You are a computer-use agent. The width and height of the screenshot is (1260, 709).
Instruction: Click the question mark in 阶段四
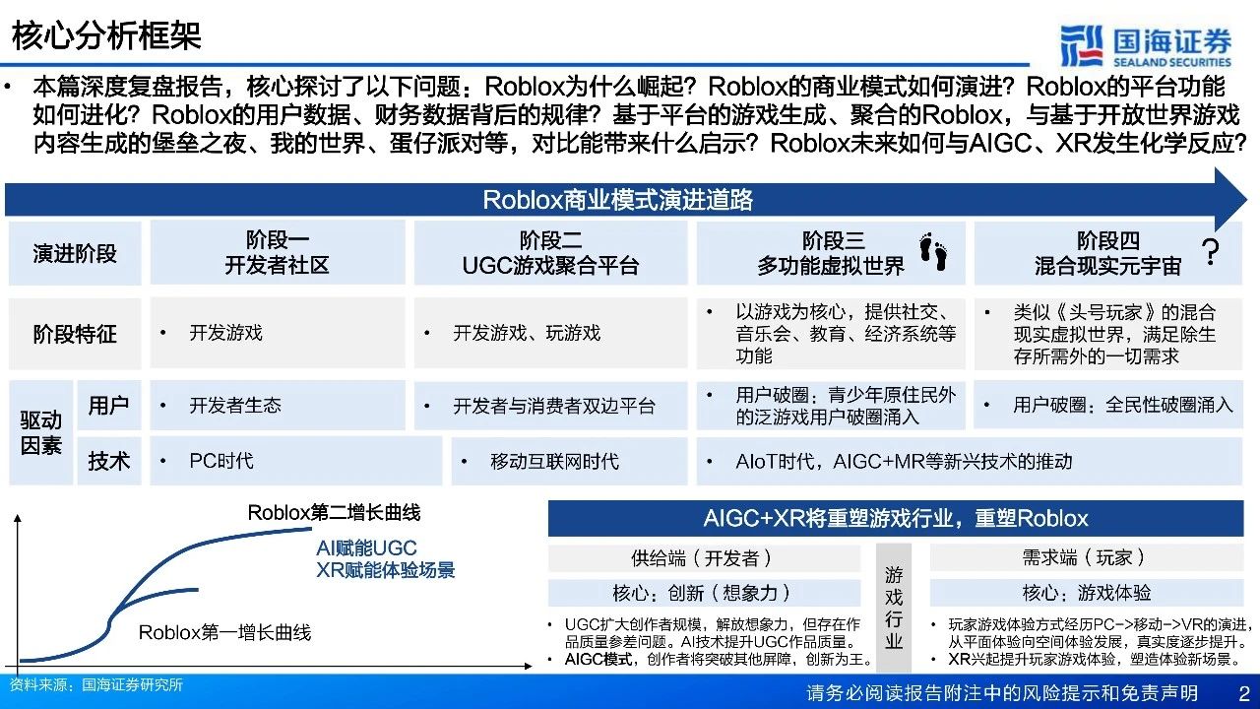click(1211, 253)
